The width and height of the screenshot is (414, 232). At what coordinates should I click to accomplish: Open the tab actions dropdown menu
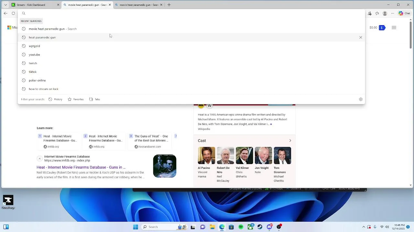point(5,5)
